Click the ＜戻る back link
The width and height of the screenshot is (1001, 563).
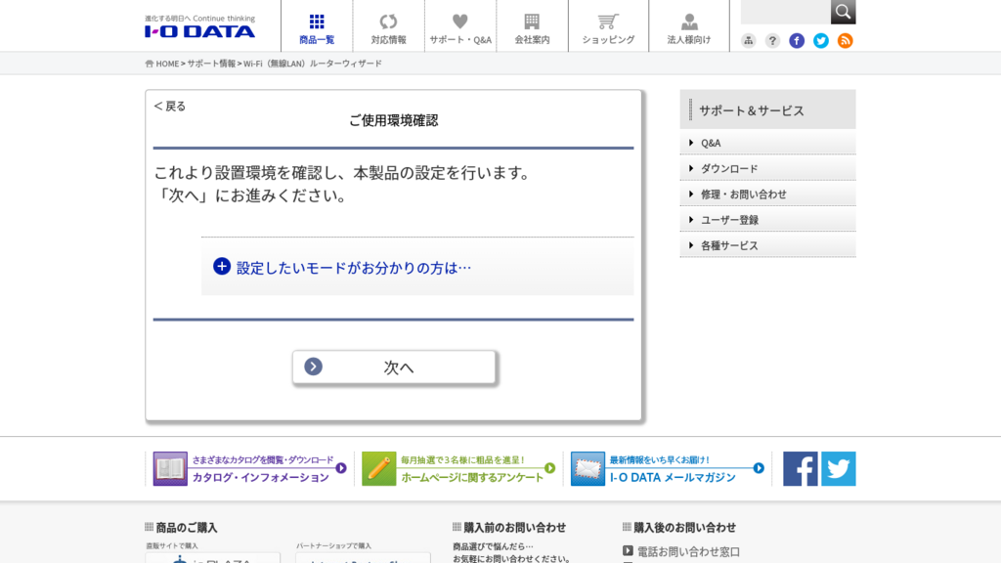[170, 106]
